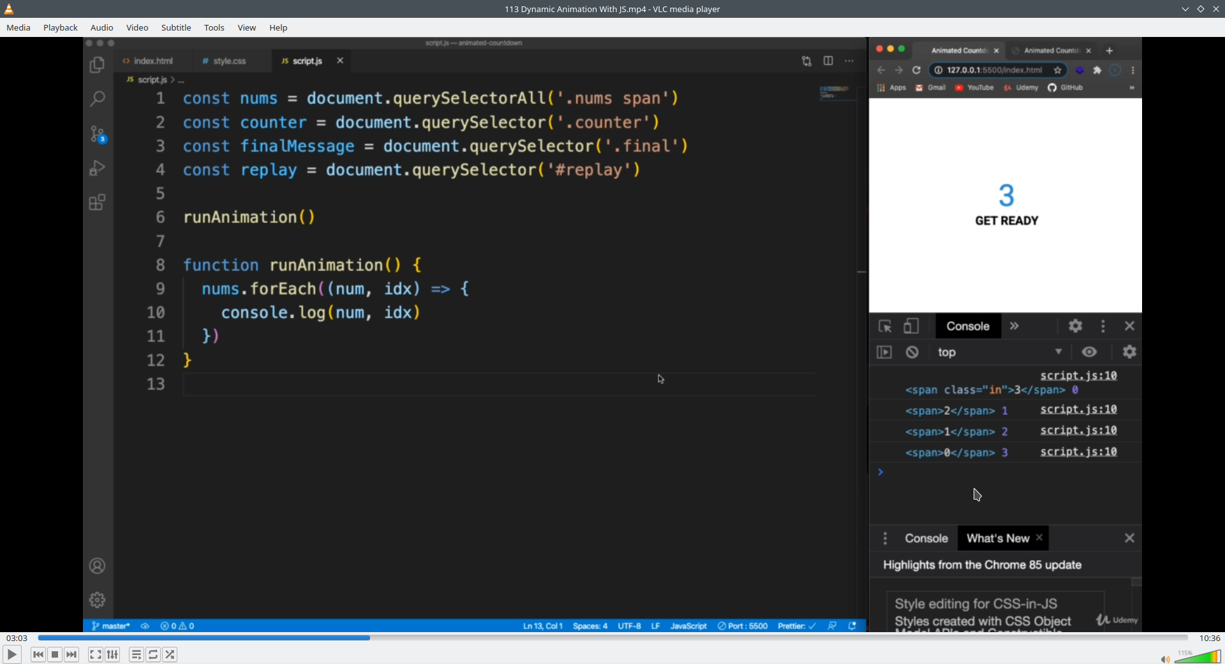The height and width of the screenshot is (664, 1225).
Task: Mute audio using the speaker icon
Action: [1165, 659]
